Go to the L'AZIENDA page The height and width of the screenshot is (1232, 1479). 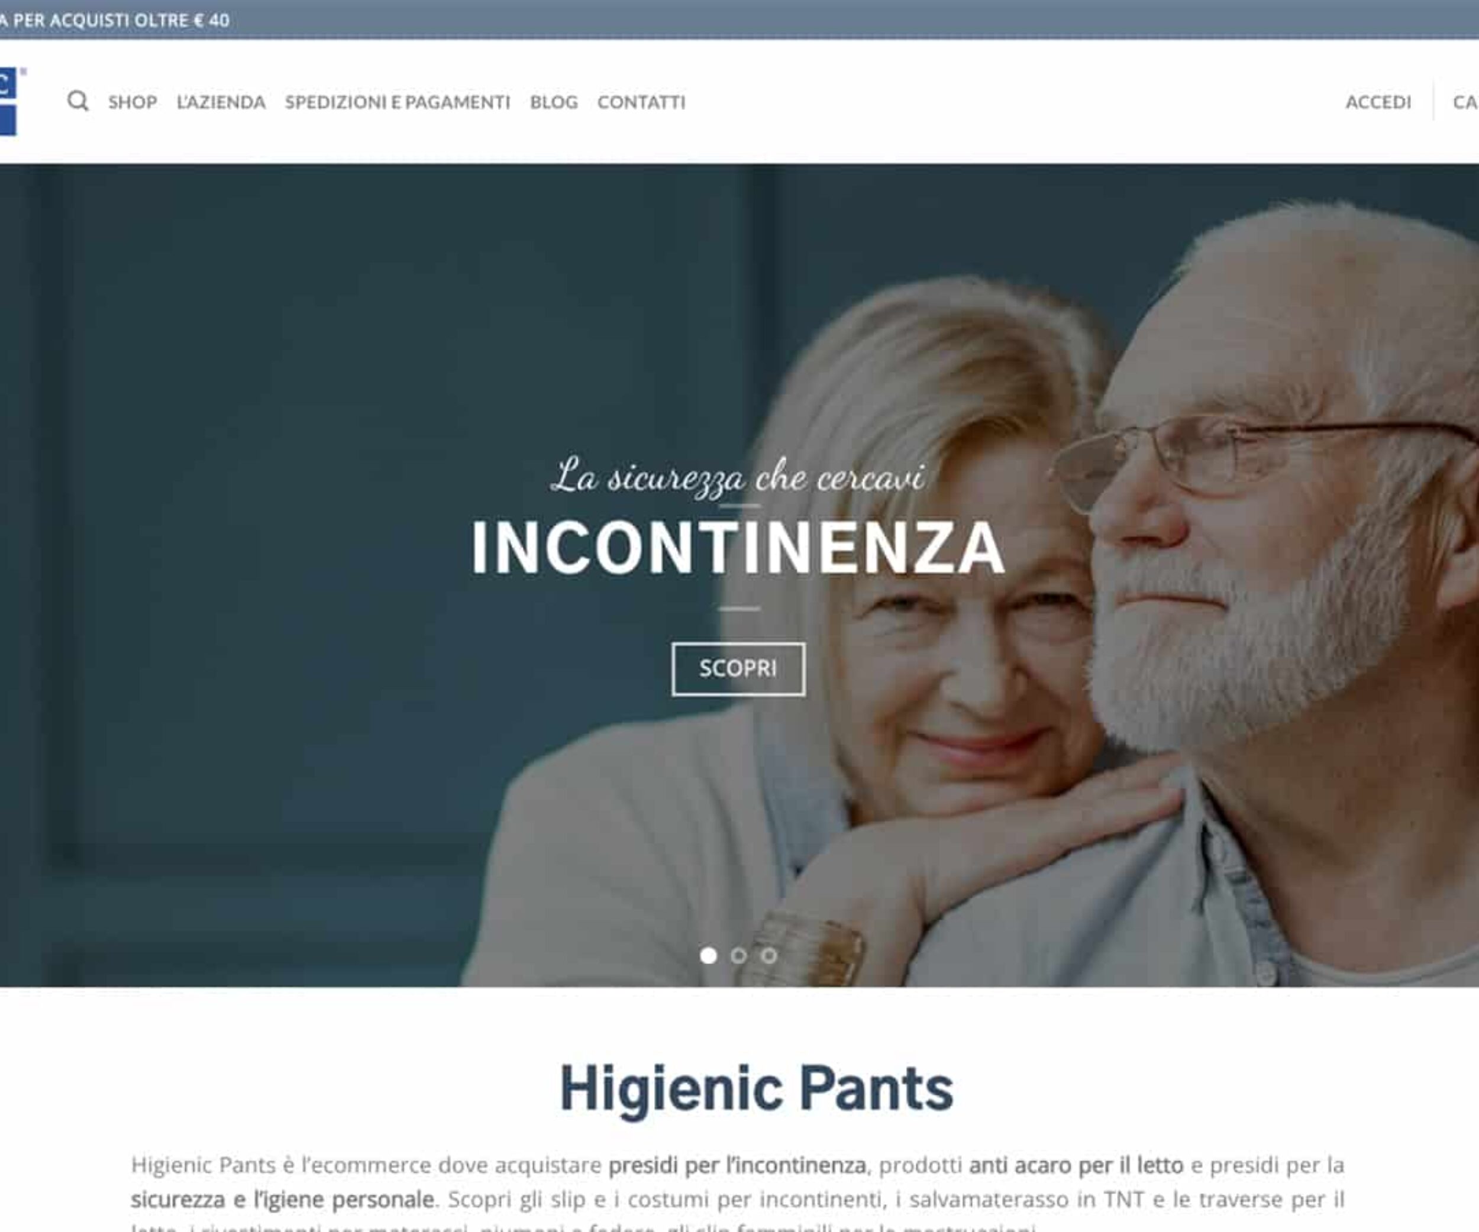[221, 103]
